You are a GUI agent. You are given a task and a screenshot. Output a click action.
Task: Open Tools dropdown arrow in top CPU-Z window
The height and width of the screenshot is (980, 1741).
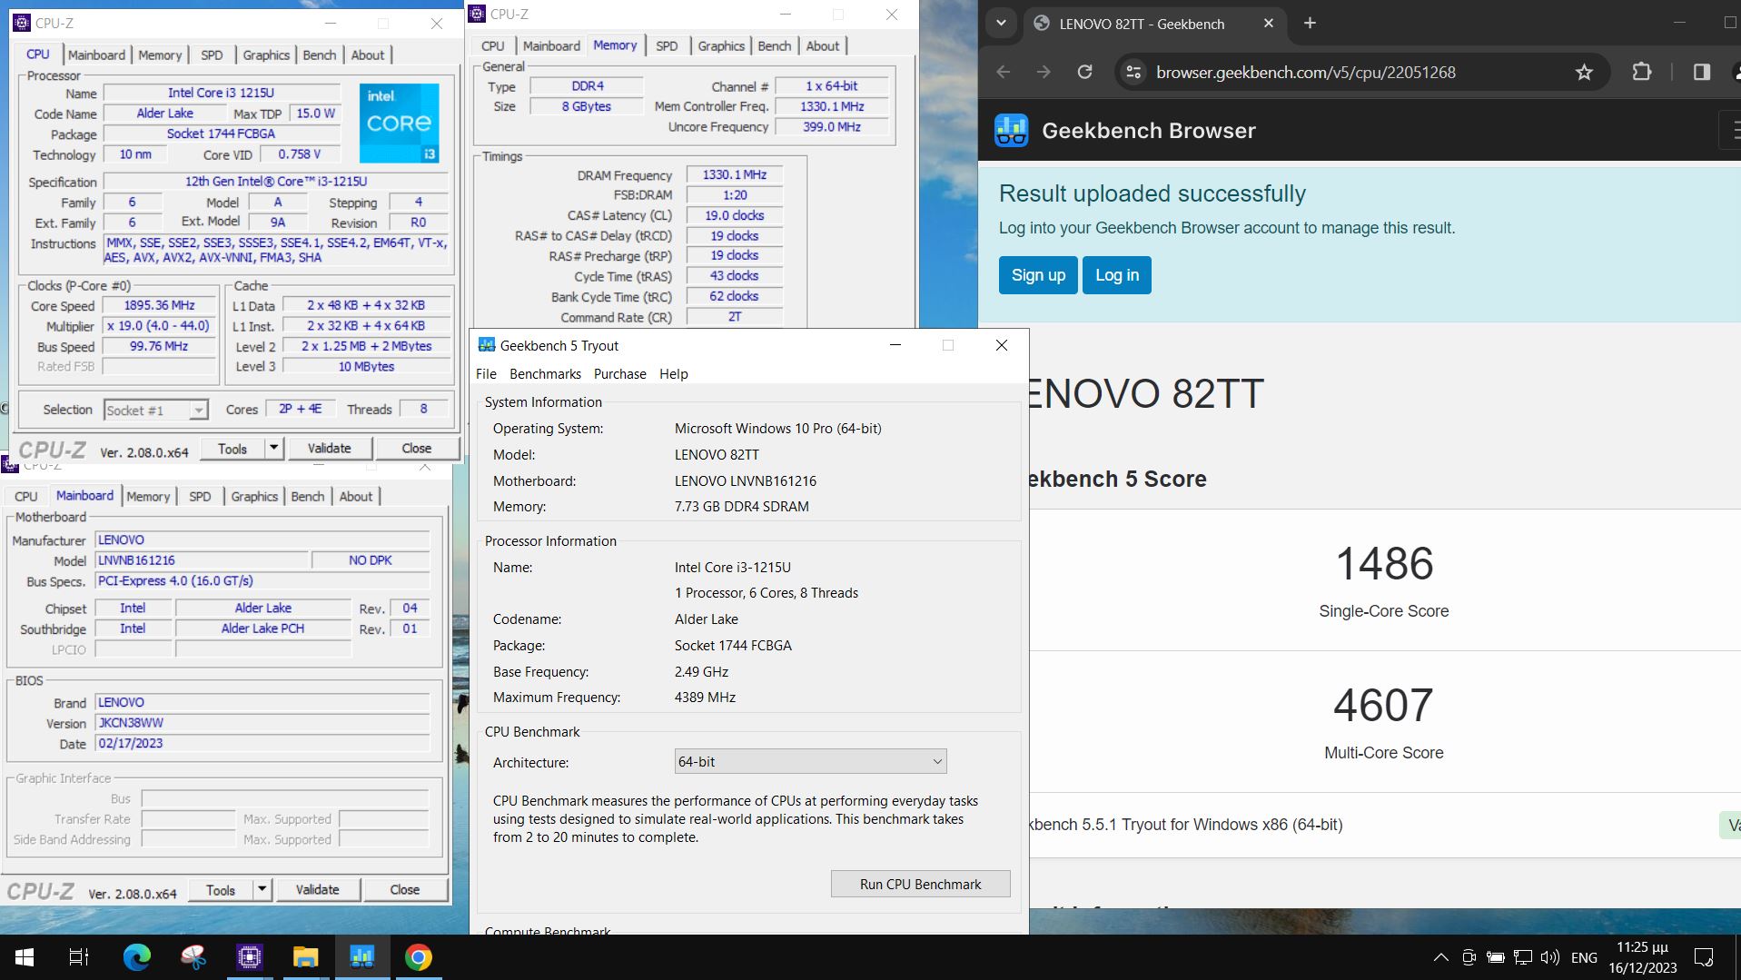click(x=273, y=448)
